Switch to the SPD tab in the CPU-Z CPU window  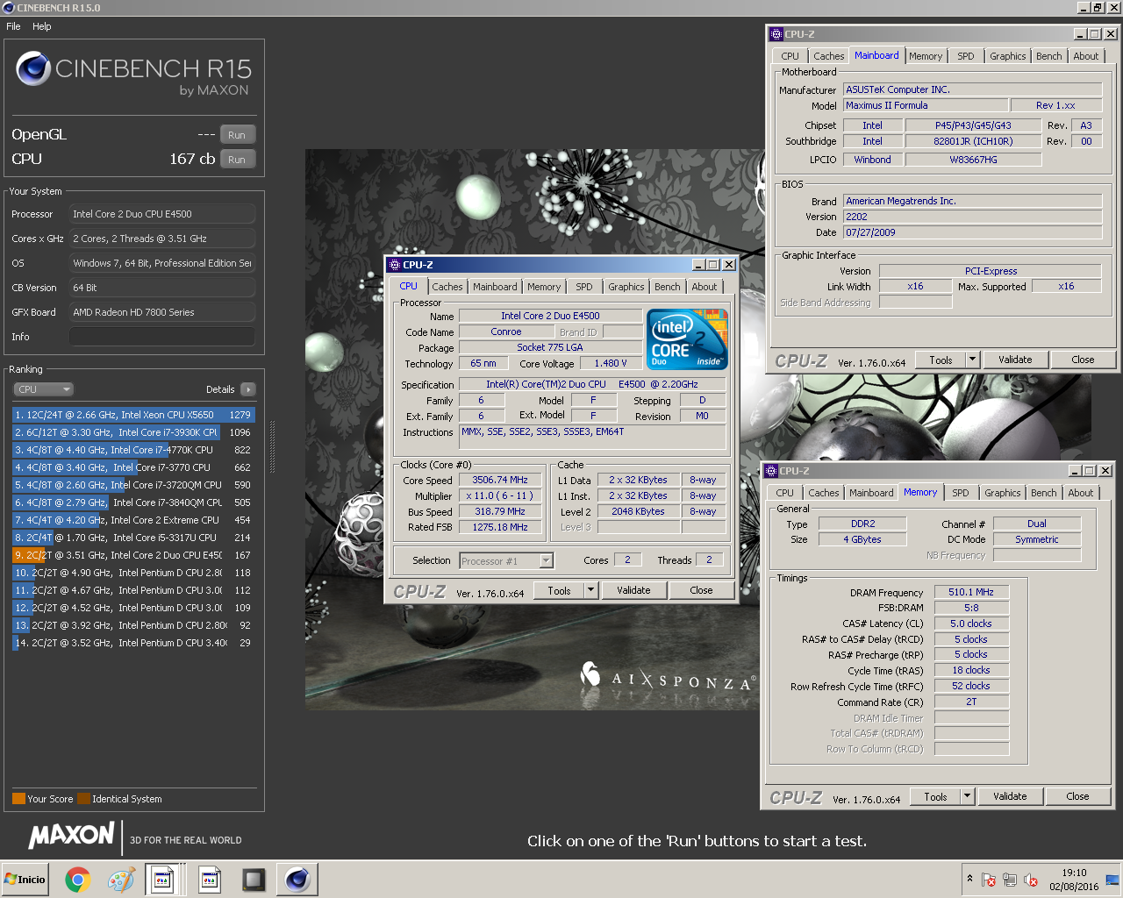point(584,287)
